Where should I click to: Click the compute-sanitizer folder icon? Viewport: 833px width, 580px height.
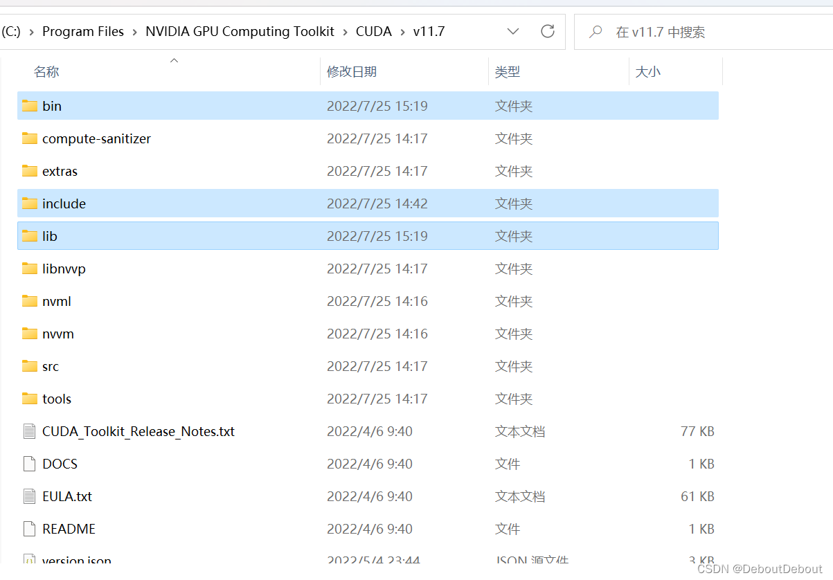coord(29,138)
